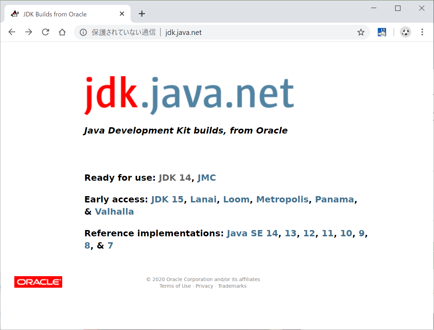Close the Chrome window
This screenshot has height=330, width=434.
click(422, 8)
